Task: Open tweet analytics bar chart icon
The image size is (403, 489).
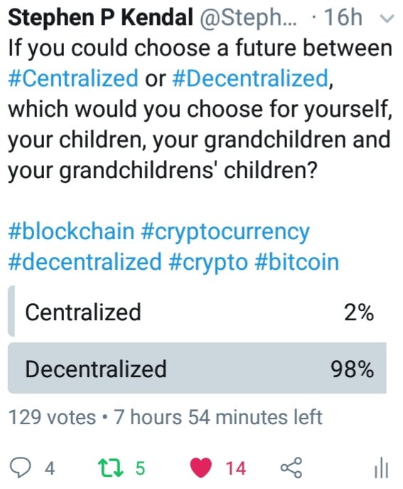Action: coord(381,468)
